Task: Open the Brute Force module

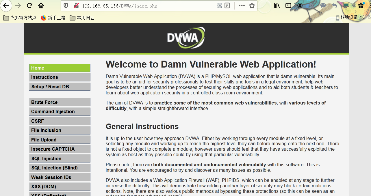Action: (60, 102)
